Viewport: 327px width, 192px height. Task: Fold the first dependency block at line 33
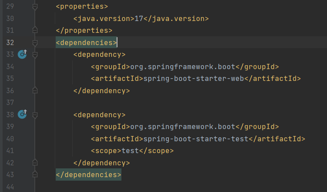[x=35, y=55]
